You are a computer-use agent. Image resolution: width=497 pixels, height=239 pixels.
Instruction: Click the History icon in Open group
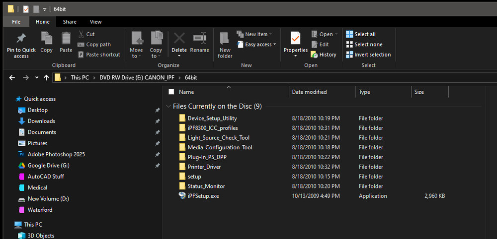click(315, 55)
